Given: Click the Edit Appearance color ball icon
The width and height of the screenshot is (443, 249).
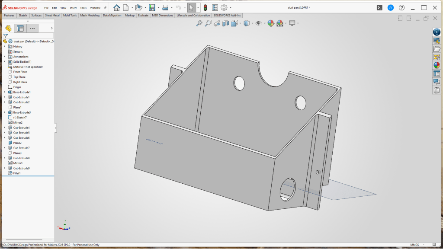Looking at the screenshot, I should tap(270, 23).
